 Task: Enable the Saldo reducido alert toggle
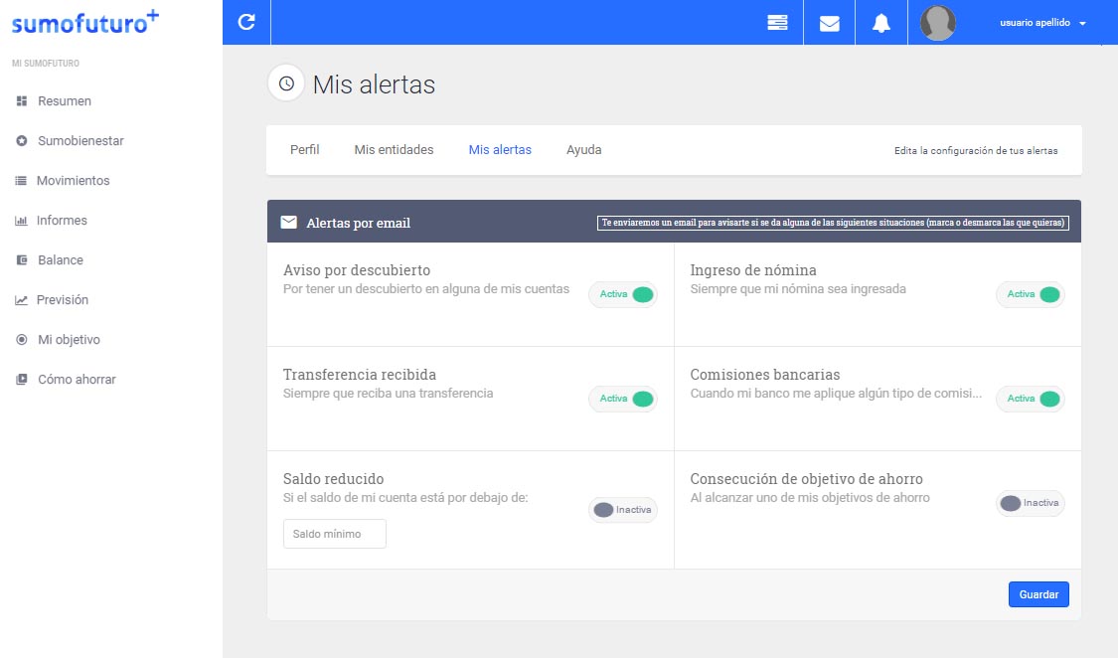pos(623,510)
